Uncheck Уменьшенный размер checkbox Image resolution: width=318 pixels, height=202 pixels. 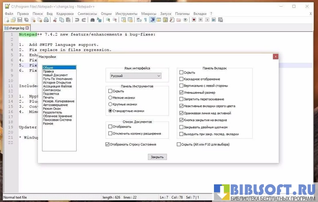(x=181, y=93)
